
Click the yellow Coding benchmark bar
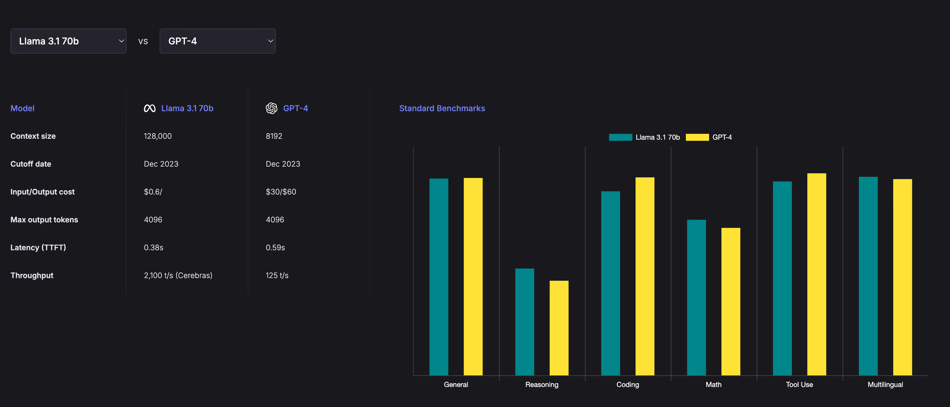tap(645, 276)
